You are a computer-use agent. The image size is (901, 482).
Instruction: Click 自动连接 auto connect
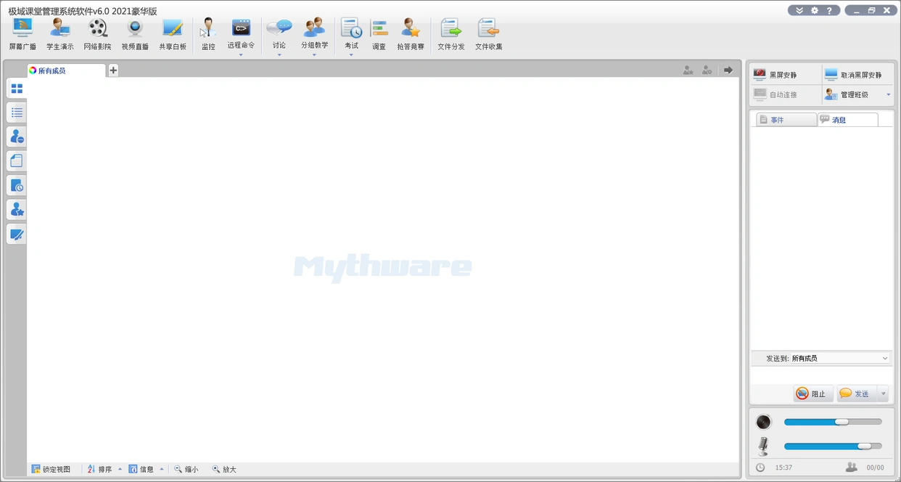[x=786, y=94]
